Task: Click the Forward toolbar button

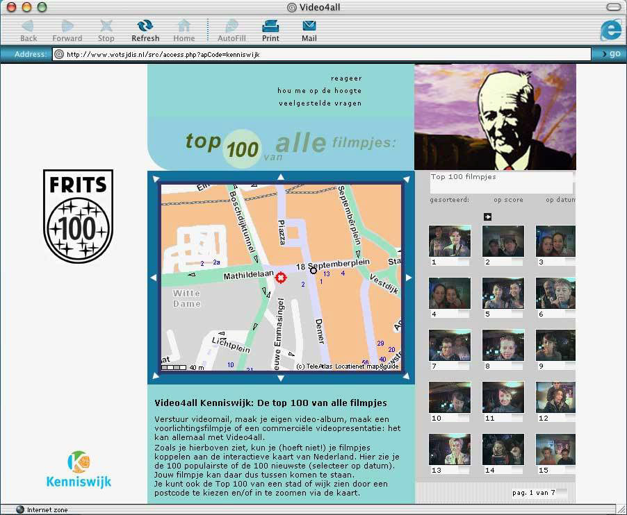Action: [x=67, y=31]
